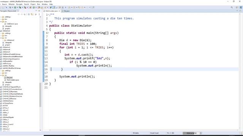Open the Window menu
Screen dimensions: 243x136
45,4
